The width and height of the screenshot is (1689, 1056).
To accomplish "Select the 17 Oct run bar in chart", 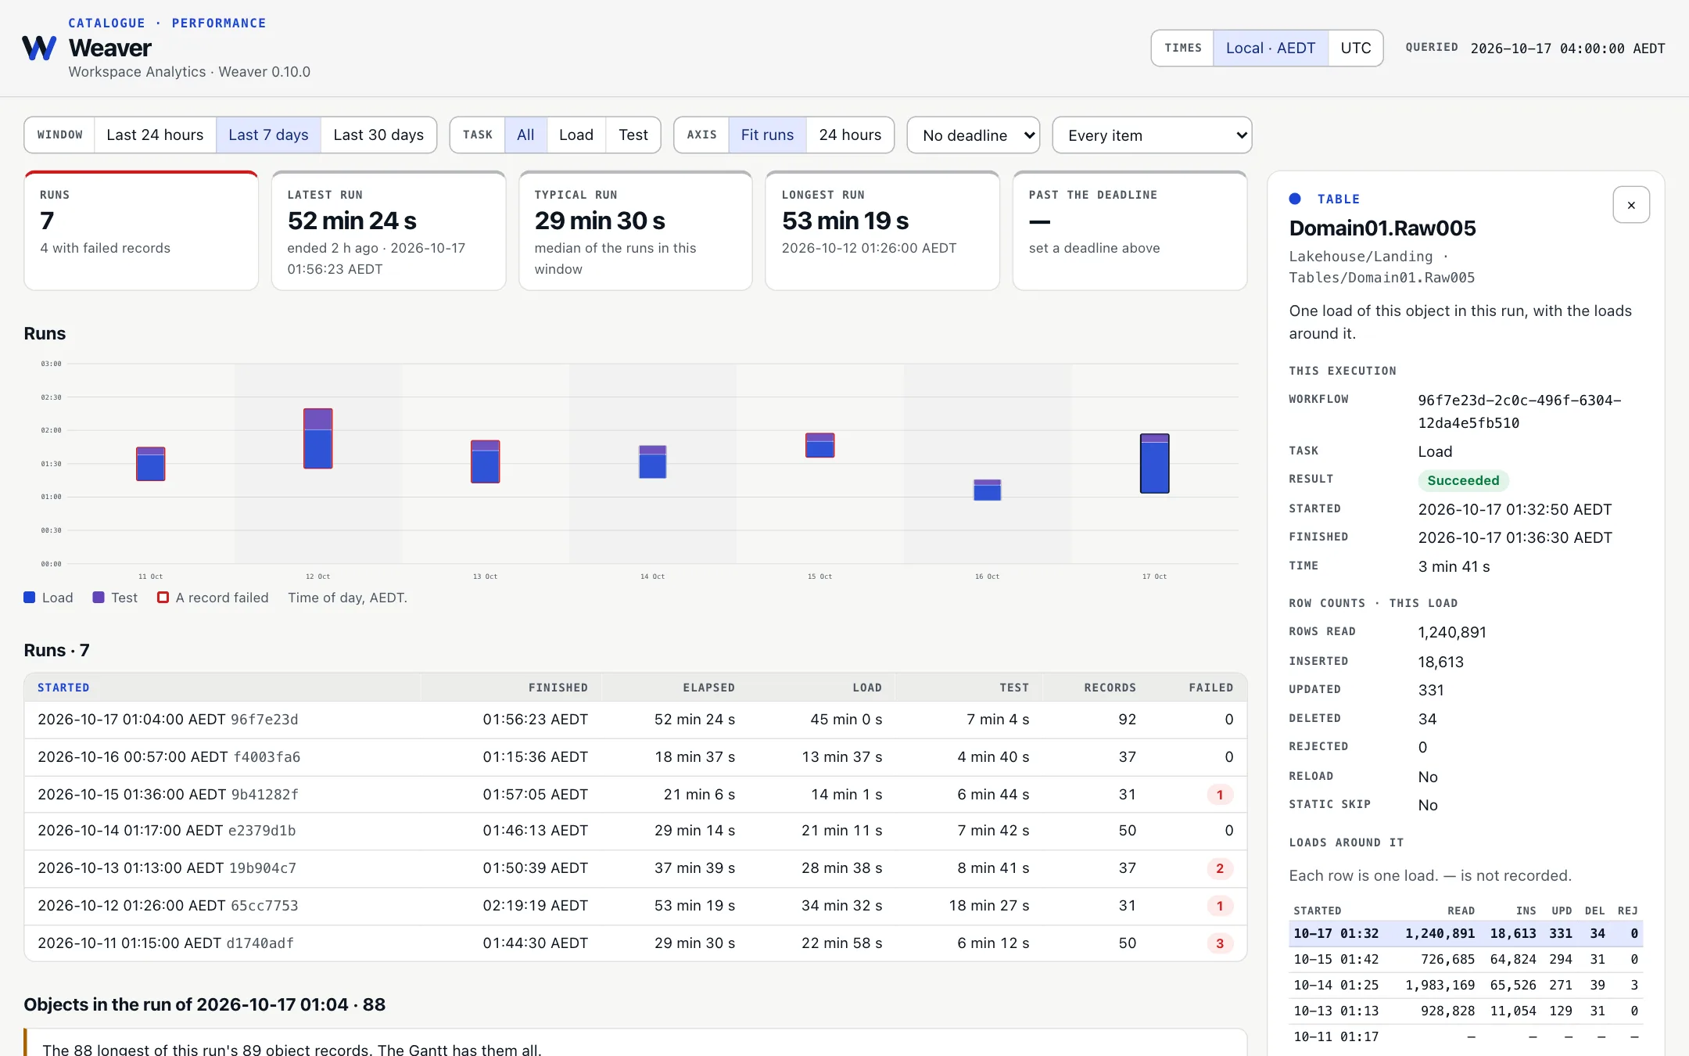I will tap(1154, 463).
